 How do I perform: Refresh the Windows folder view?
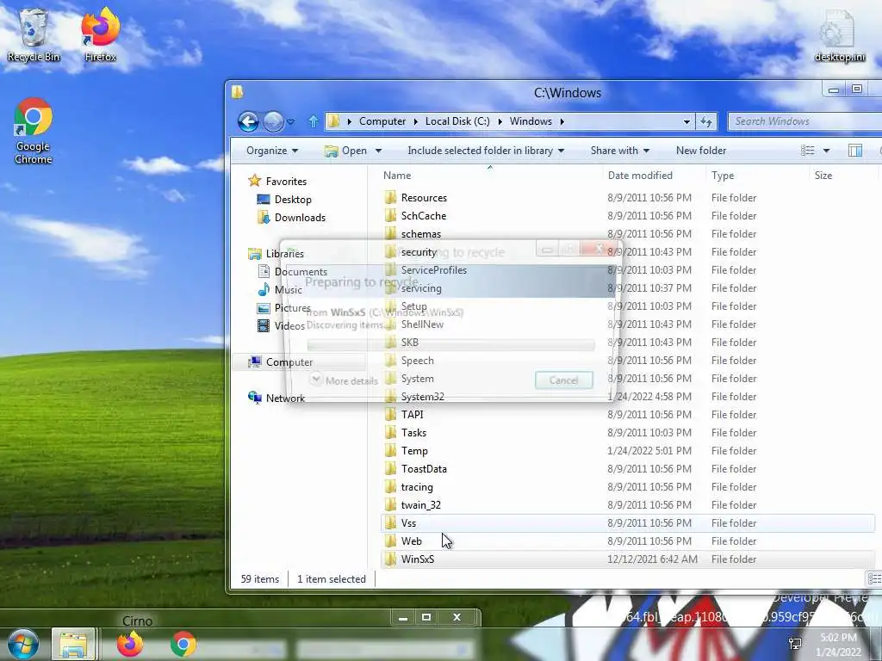click(706, 121)
